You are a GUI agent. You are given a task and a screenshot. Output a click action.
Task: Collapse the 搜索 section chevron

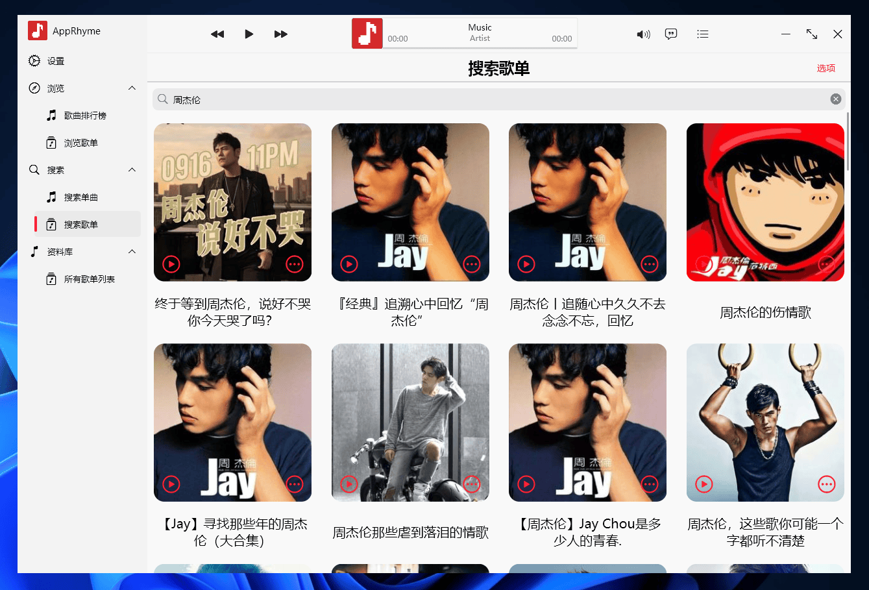[132, 169]
